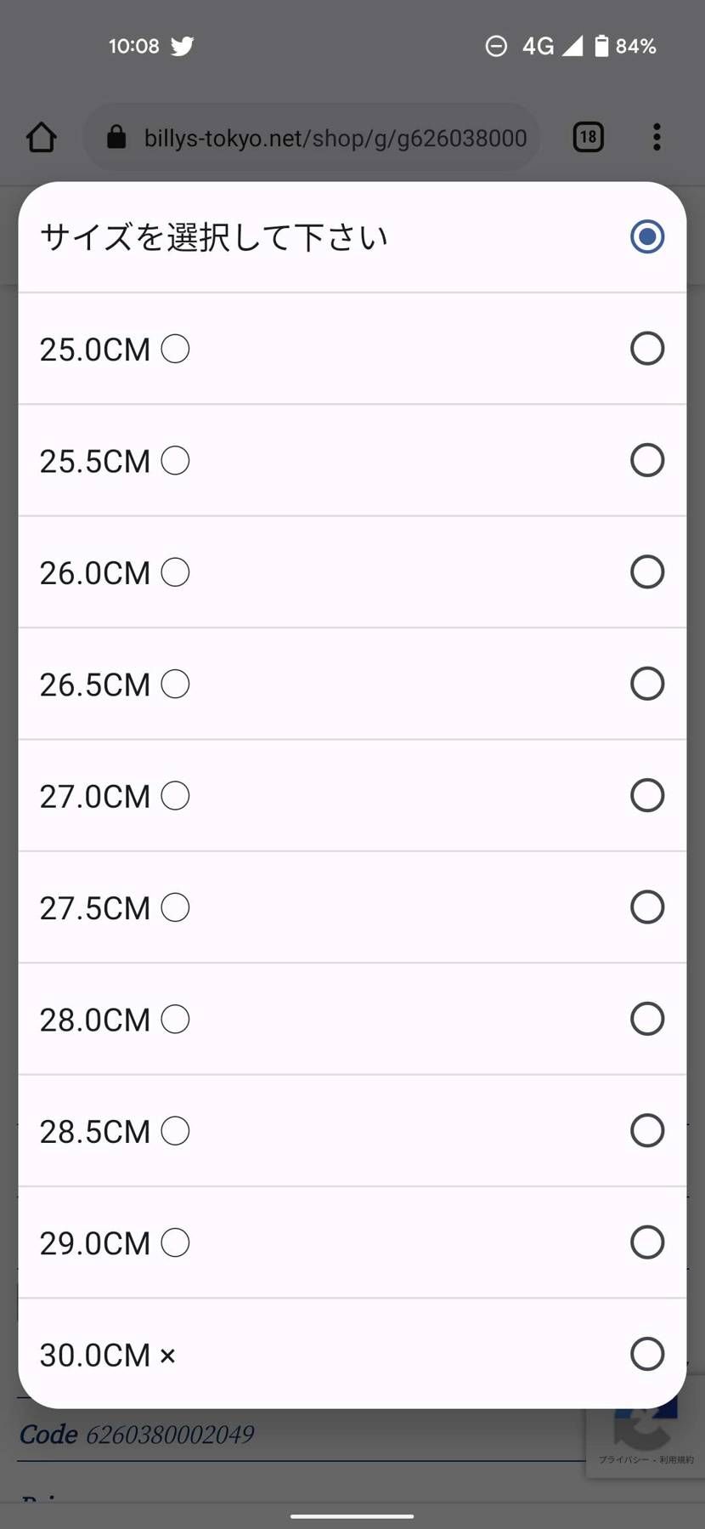Image resolution: width=705 pixels, height=1529 pixels.
Task: Tap the Twitter notification icon in the status bar
Action: pyautogui.click(x=182, y=46)
